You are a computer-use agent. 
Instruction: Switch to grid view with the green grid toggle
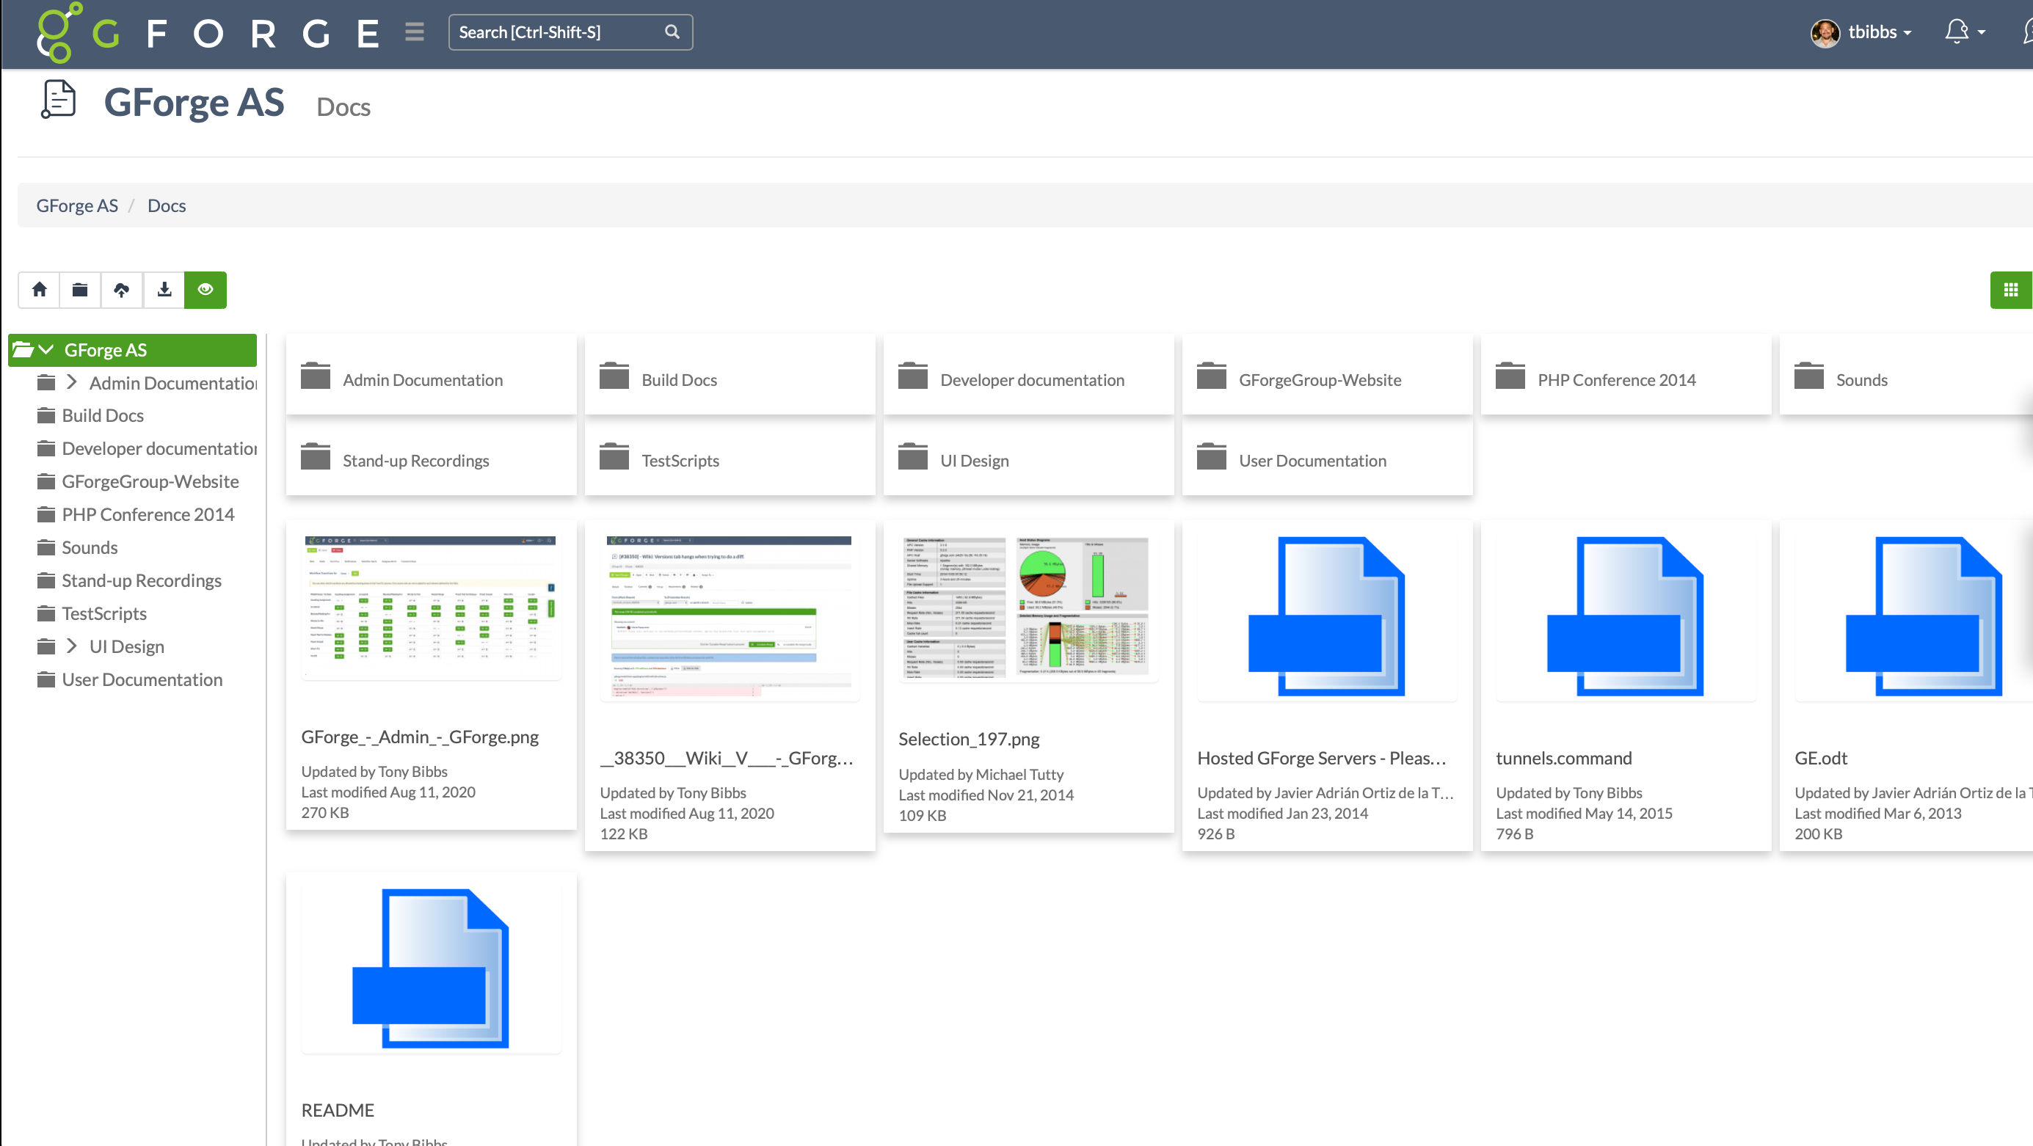(x=2011, y=290)
